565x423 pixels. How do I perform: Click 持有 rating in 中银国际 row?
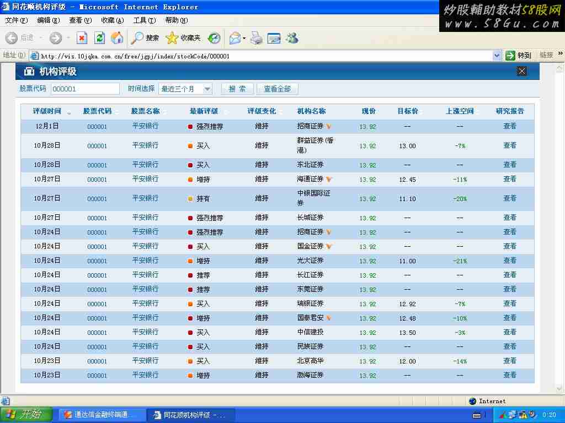tap(203, 198)
